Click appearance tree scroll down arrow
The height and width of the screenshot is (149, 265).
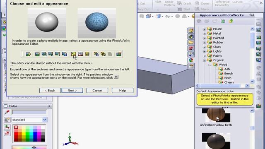[x=252, y=81]
